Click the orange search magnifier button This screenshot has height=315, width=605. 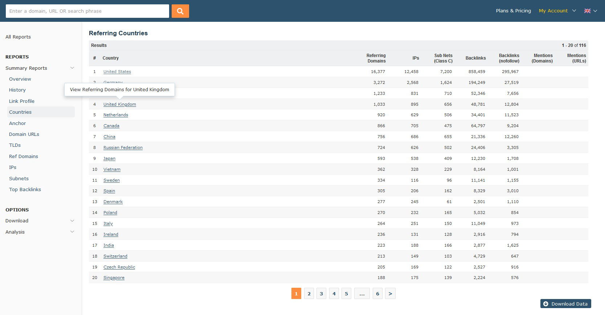coord(180,11)
